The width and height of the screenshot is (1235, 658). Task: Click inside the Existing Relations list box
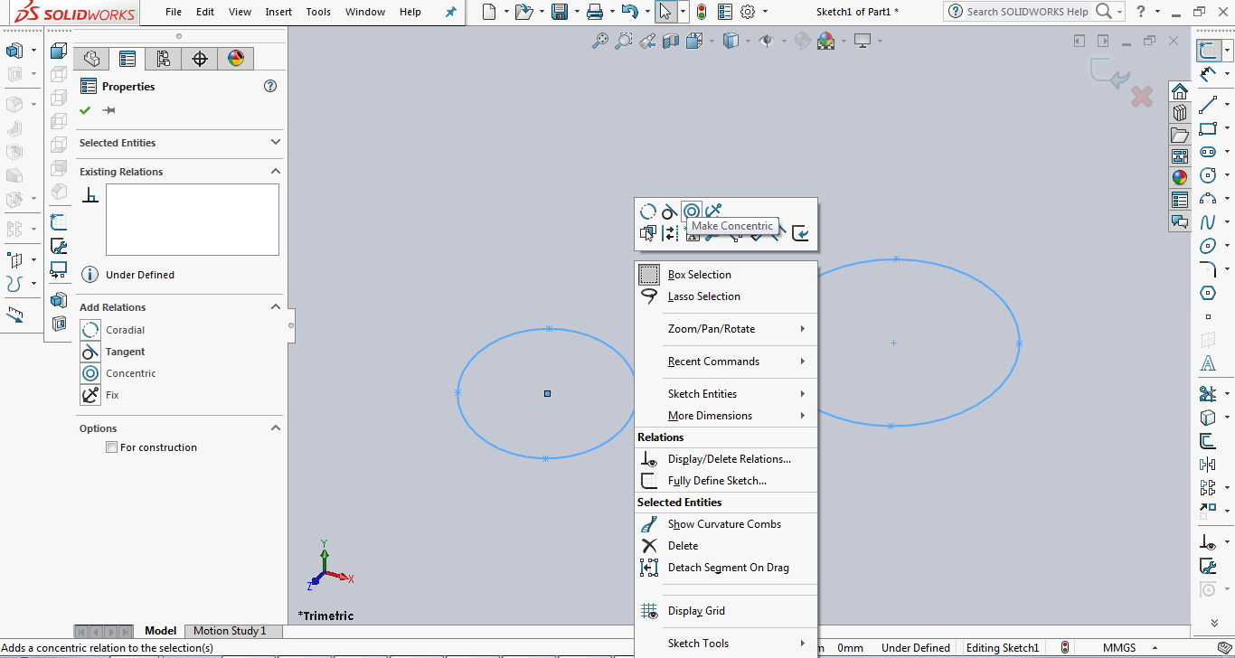click(x=193, y=220)
